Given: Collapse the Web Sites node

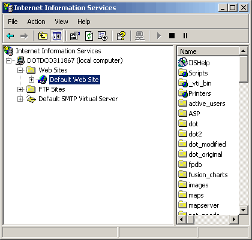Looking at the screenshot, I should coord(20,70).
